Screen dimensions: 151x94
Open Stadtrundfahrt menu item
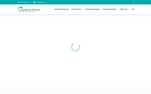pos(109,9)
